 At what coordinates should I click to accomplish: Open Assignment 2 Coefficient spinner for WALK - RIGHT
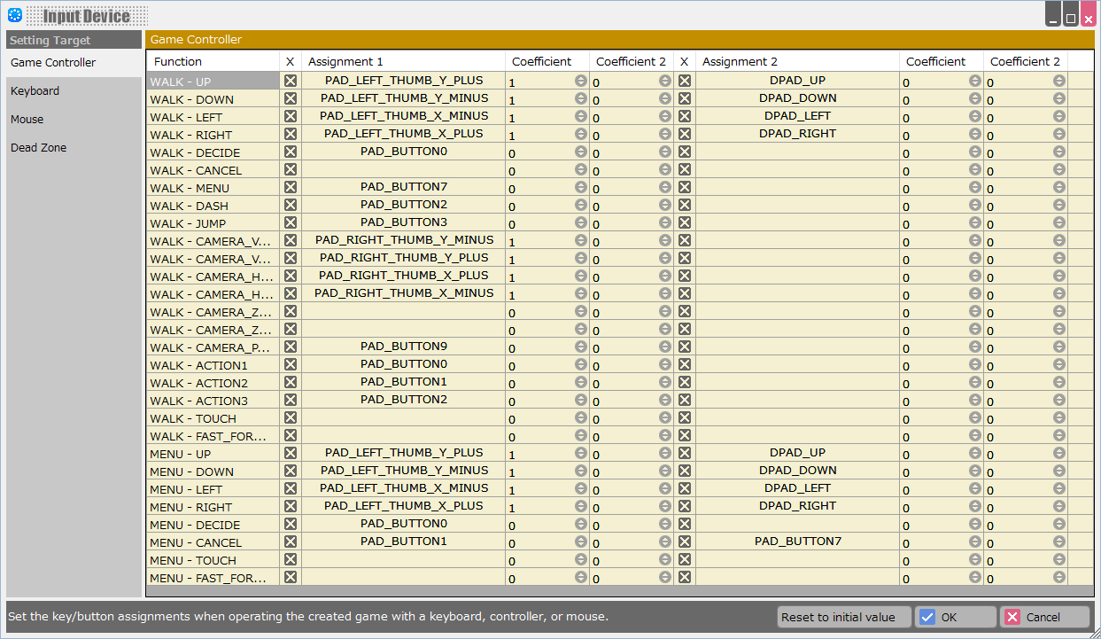975,134
